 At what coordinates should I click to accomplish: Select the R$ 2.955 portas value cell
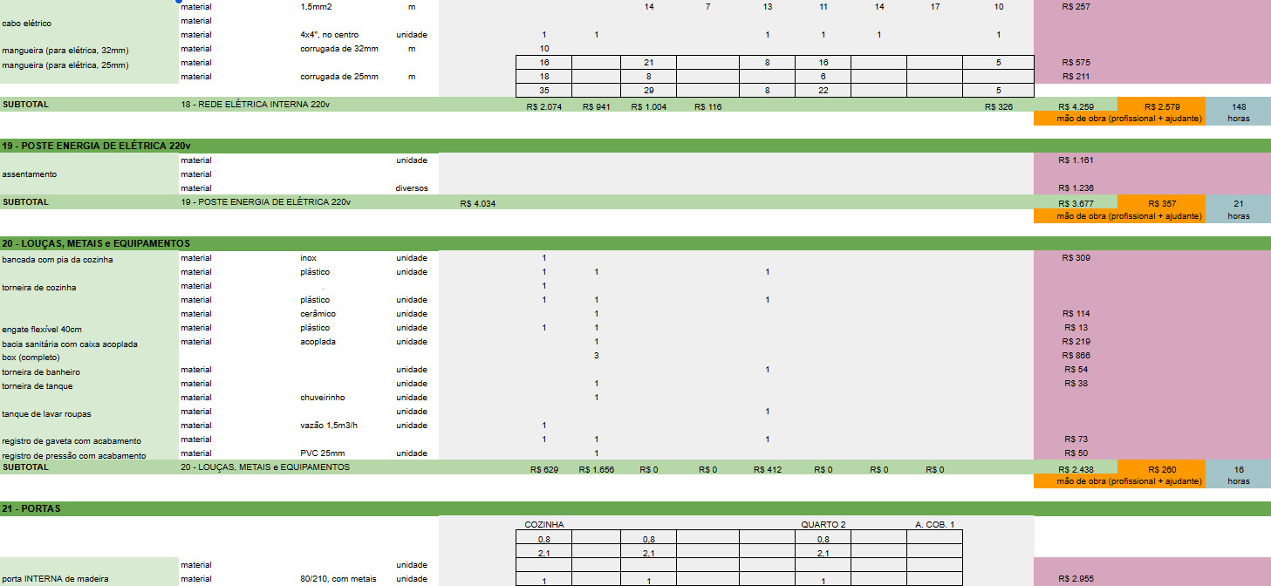pos(1076,579)
